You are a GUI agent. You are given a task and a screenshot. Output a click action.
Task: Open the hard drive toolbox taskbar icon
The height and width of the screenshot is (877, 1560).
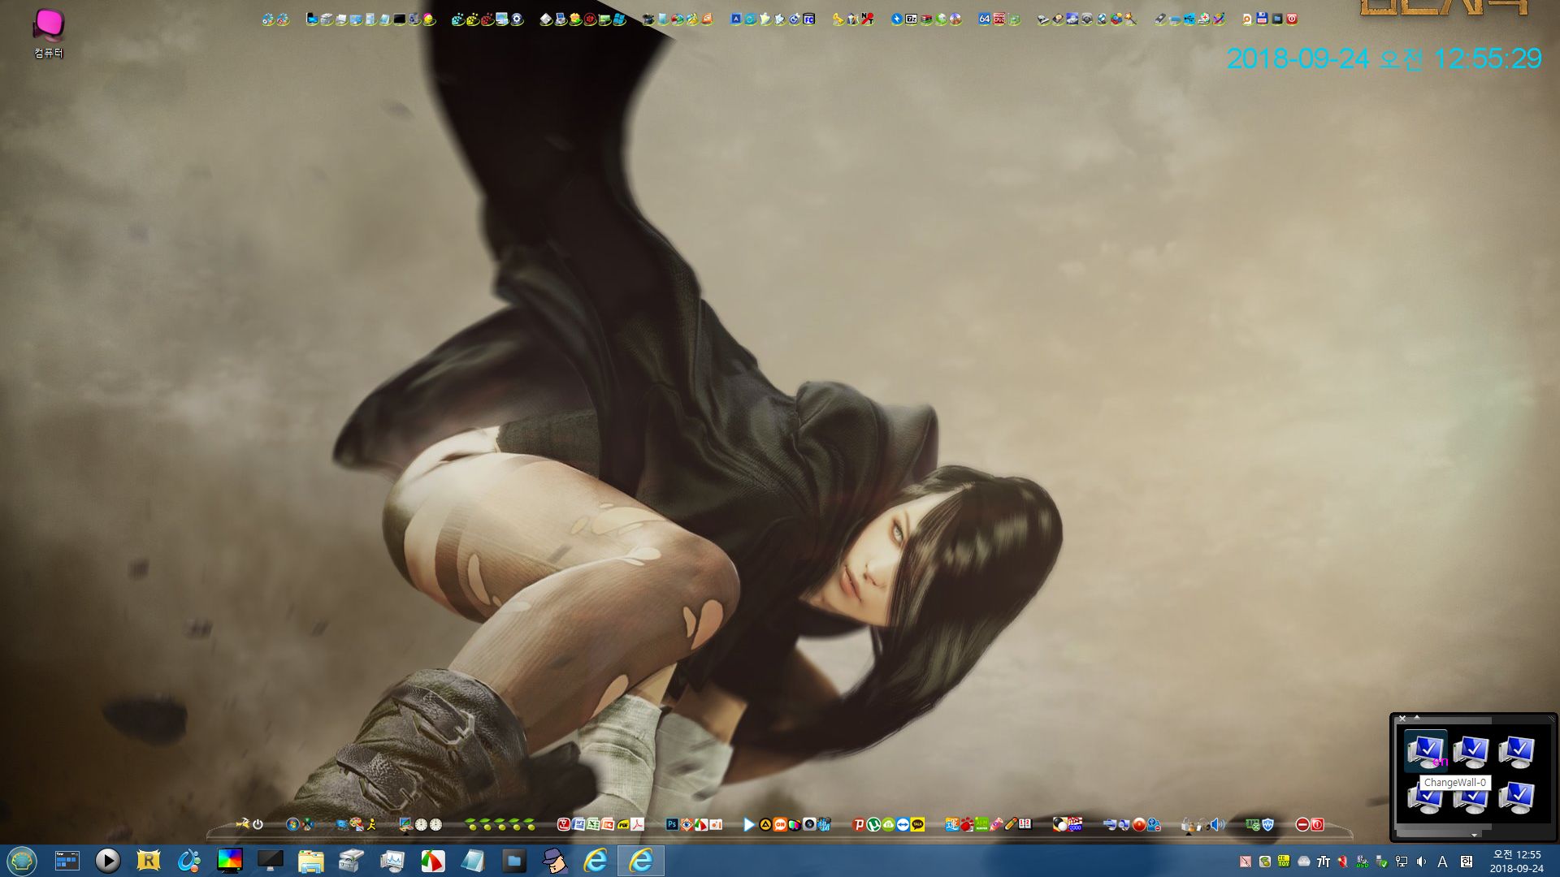click(351, 861)
